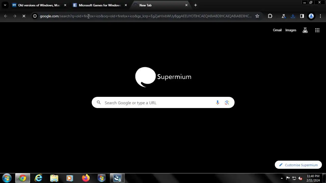Image resolution: width=326 pixels, height=183 pixels.
Task: Start voice search with microphone
Action: pos(218,103)
